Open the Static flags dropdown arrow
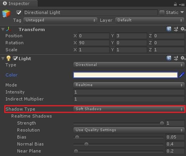The image size is (186, 156). 182,12
